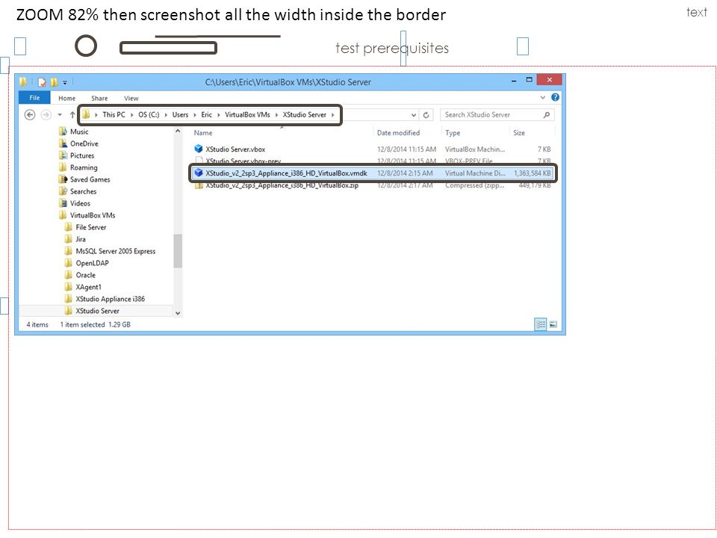Click the Videos folder icon
Viewport: 717px width, 538px height.
click(63, 203)
